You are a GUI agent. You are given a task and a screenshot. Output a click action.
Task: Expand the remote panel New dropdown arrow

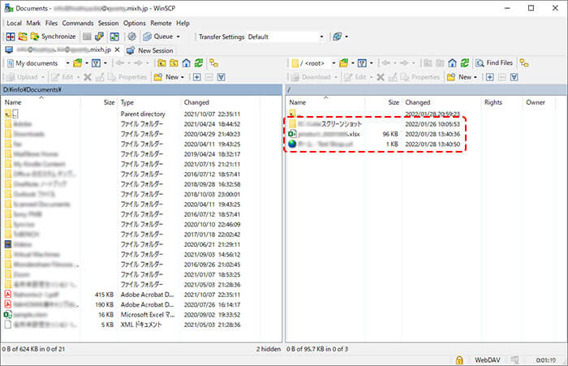(x=475, y=77)
